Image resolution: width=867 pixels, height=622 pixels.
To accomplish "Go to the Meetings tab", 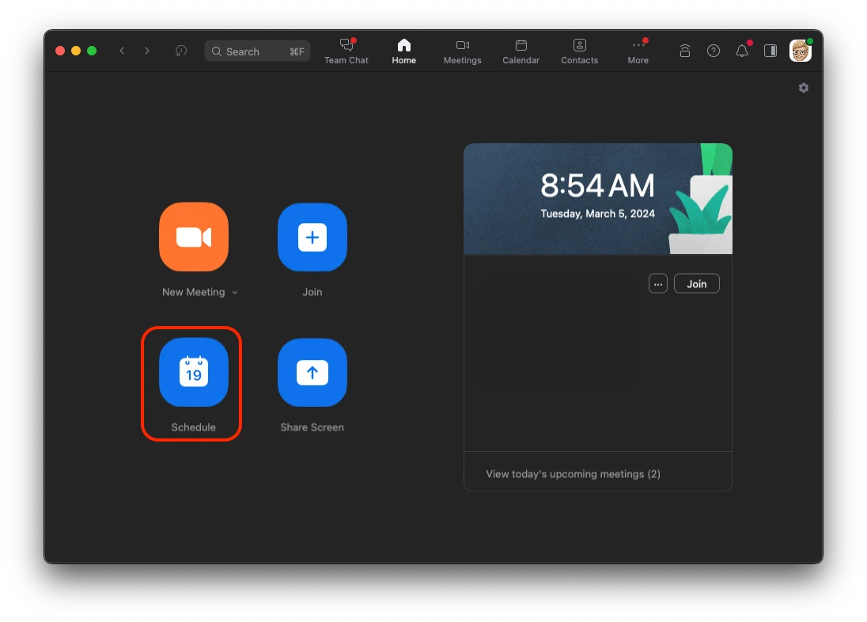I will click(462, 51).
